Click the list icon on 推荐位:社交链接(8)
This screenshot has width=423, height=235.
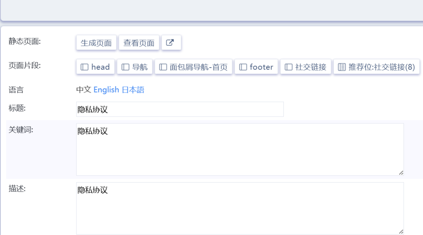(342, 67)
